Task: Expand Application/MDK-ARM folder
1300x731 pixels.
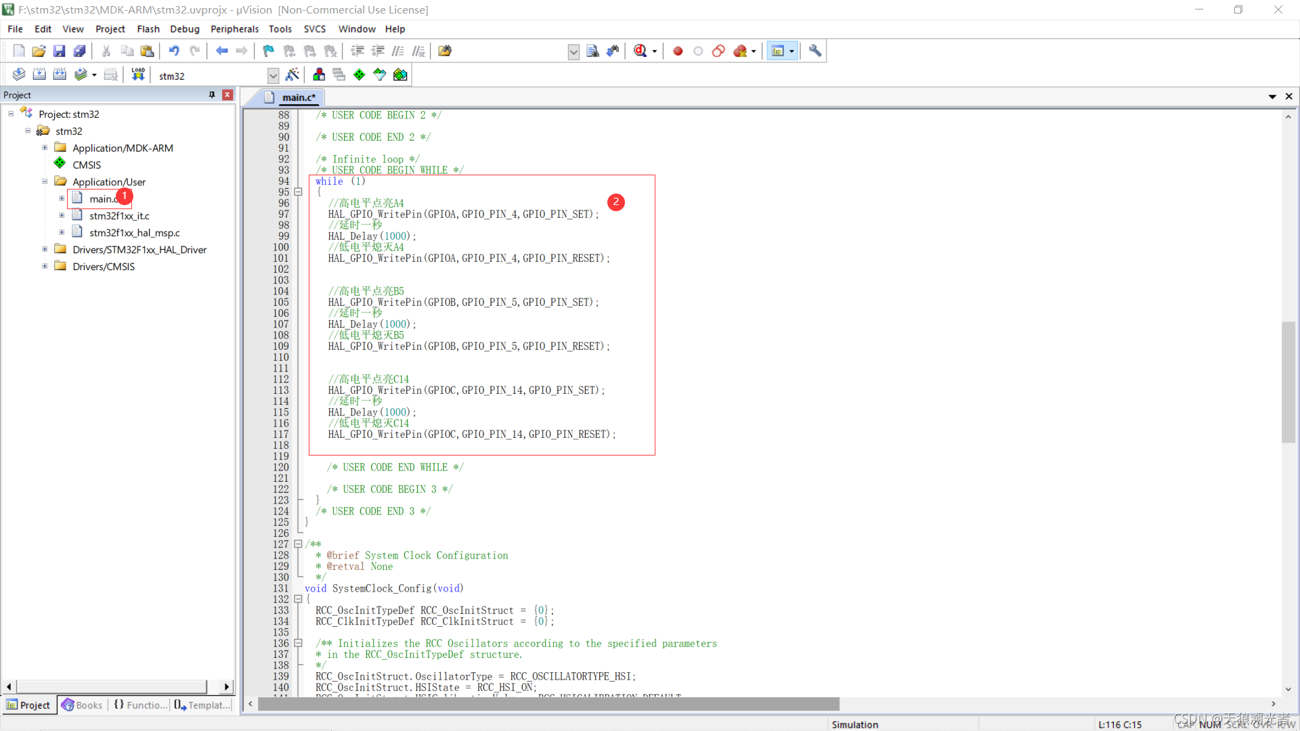Action: point(45,148)
